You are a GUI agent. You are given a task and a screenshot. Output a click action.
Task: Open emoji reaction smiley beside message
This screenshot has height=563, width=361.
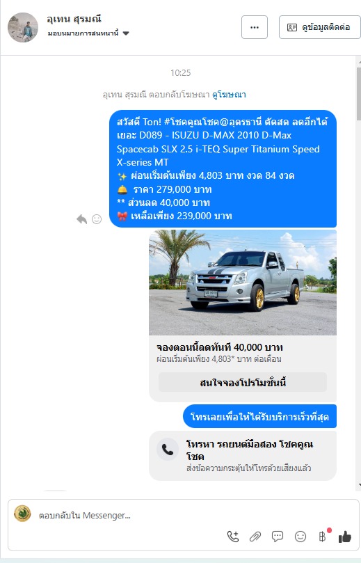[x=97, y=219]
